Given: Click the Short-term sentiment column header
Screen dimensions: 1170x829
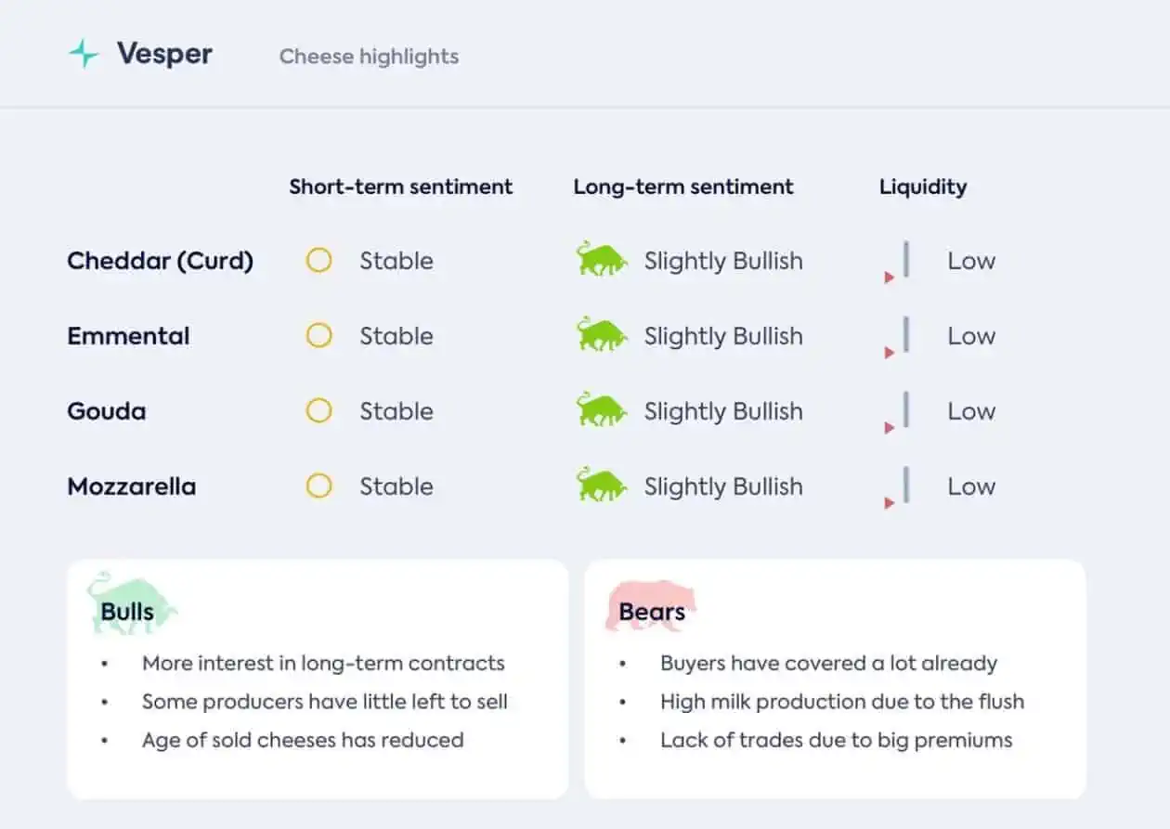Looking at the screenshot, I should click(400, 187).
